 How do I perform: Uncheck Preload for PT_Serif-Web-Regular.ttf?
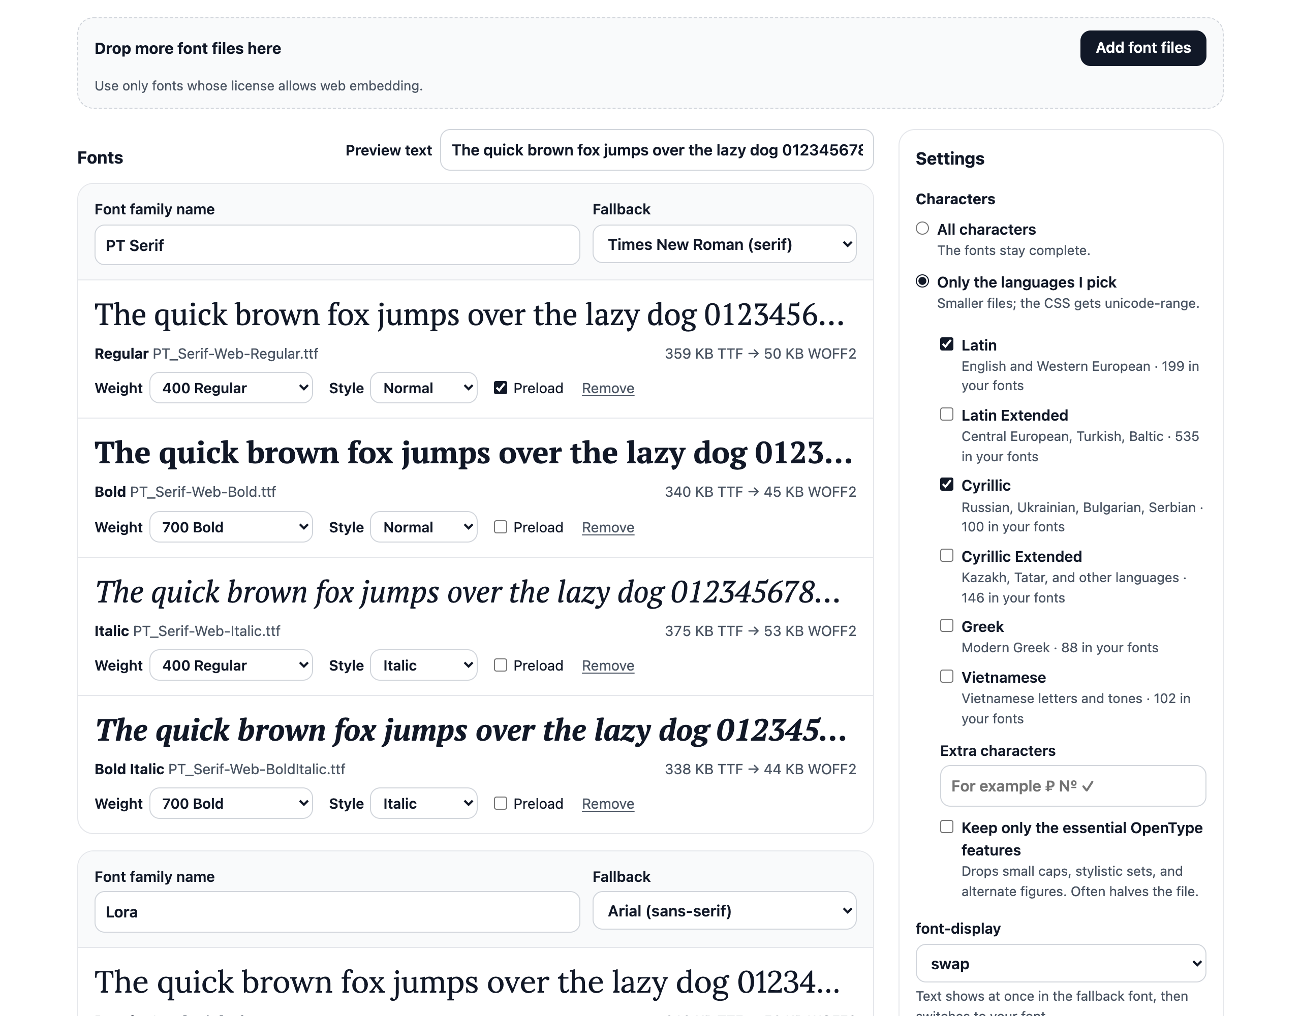click(501, 388)
